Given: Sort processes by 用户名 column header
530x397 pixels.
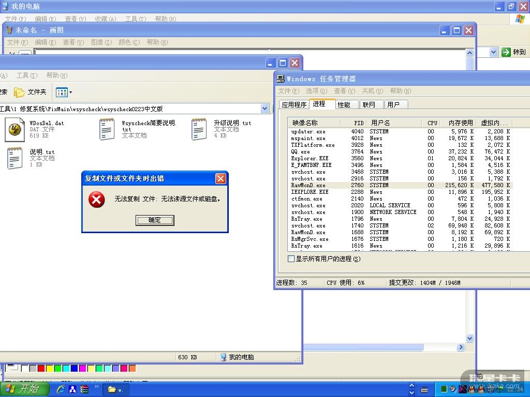Looking at the screenshot, I should [395, 123].
